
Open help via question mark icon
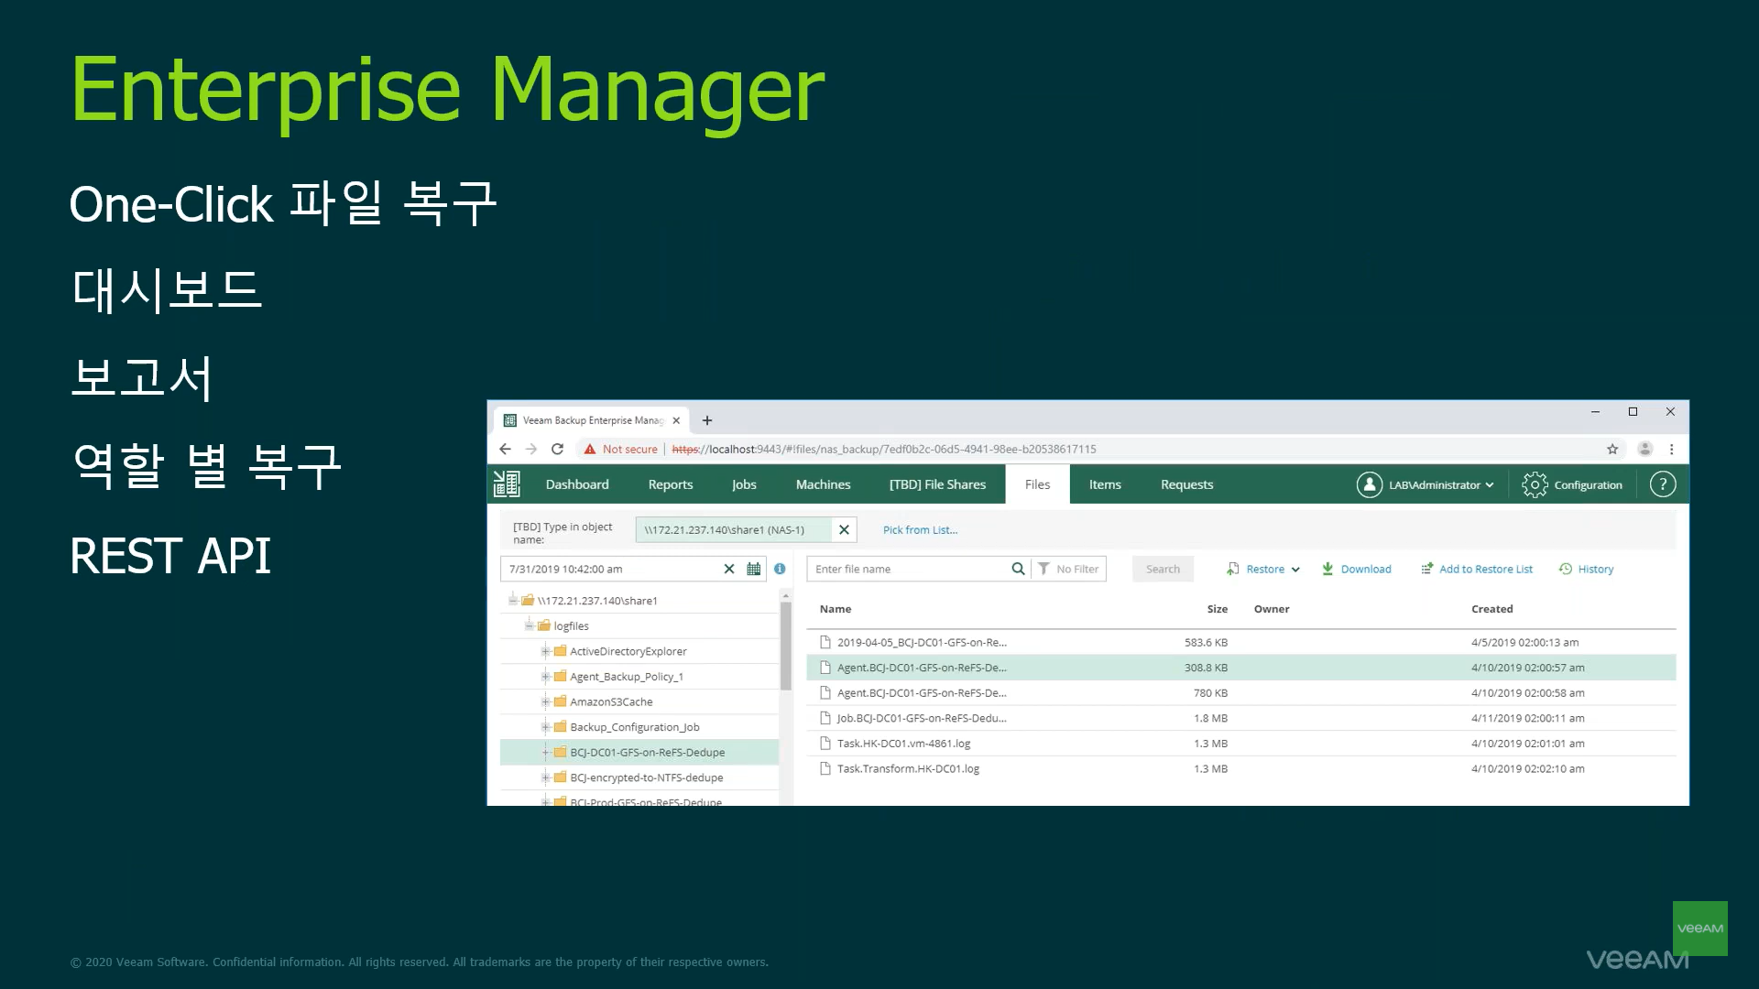click(1663, 484)
